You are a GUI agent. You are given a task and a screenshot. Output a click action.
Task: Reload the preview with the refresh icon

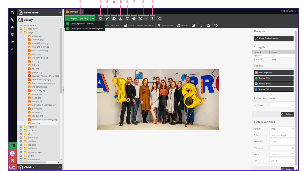point(127,18)
